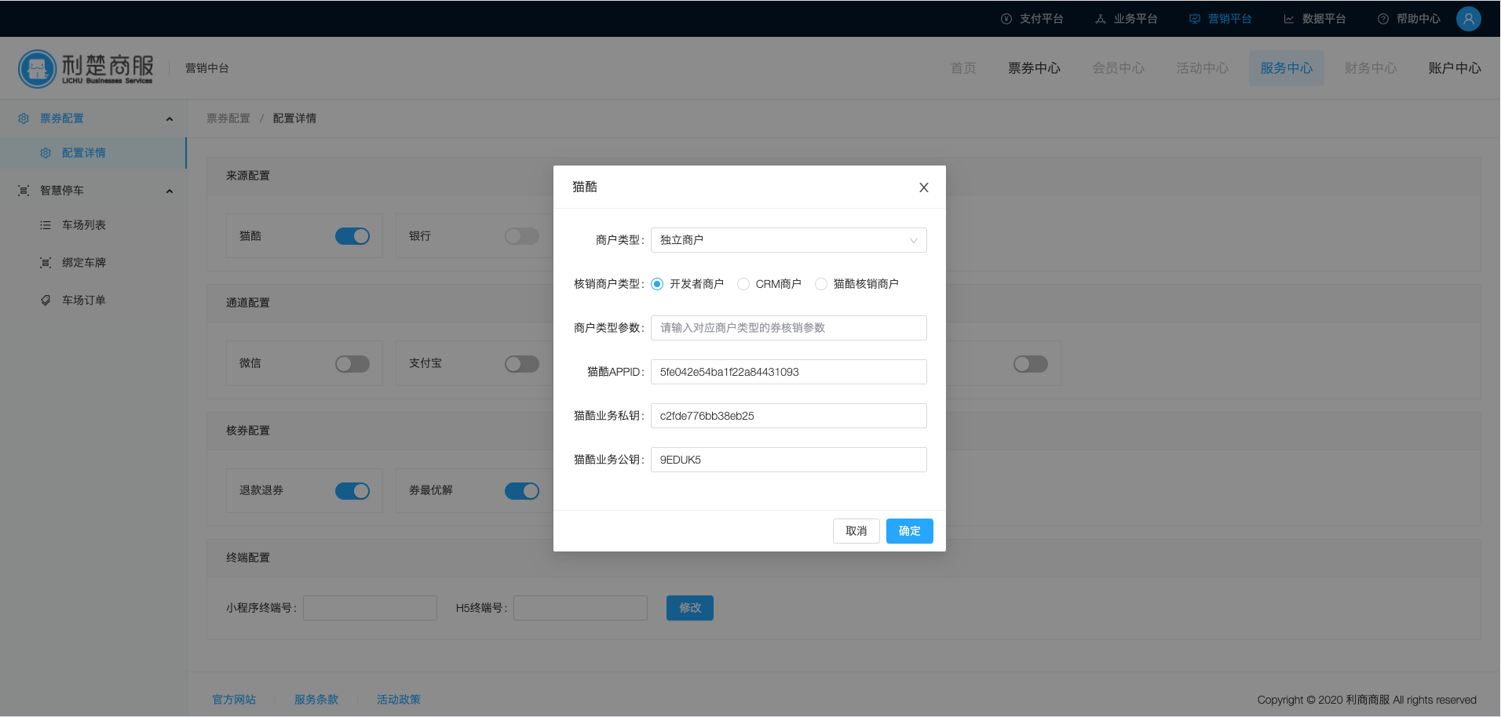Click the 猫酷业务公钥 input field

(x=788, y=460)
